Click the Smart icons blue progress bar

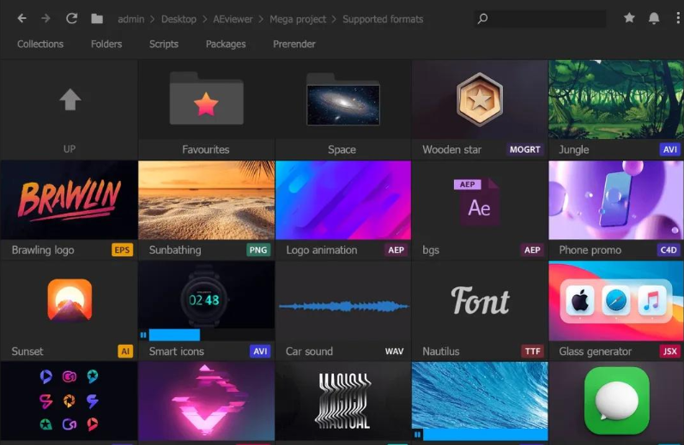175,335
